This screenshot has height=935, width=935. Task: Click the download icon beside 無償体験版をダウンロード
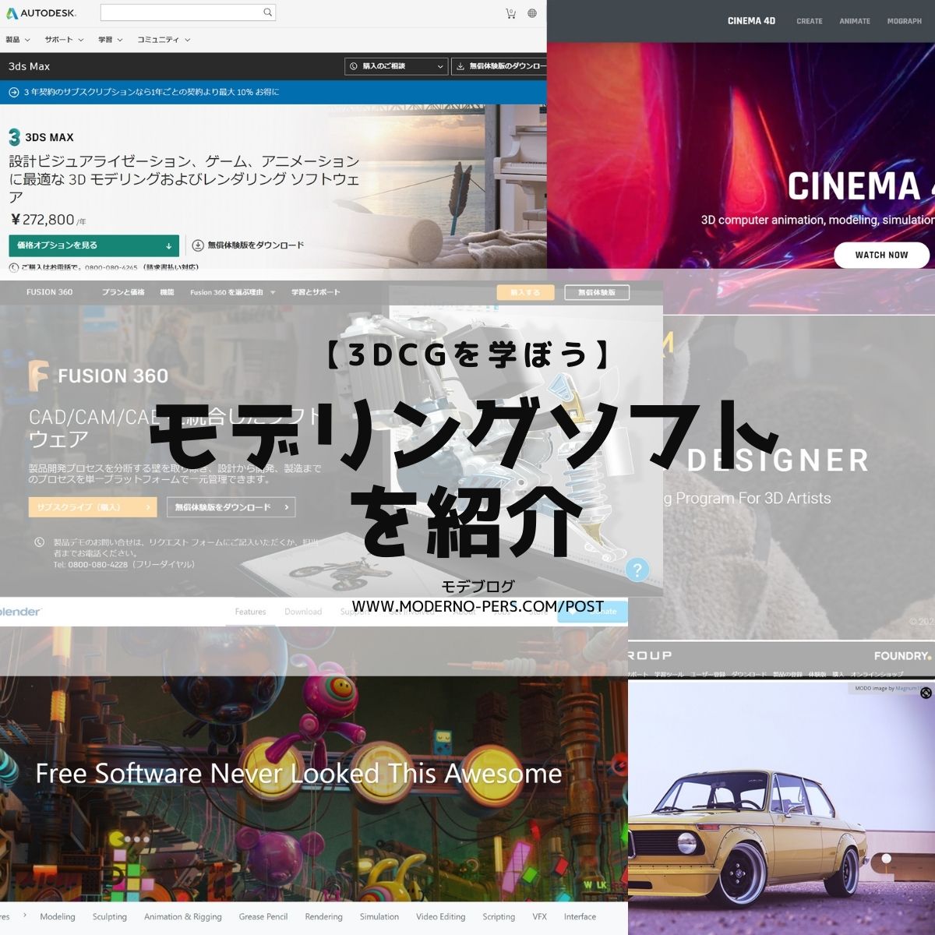pyautogui.click(x=198, y=245)
